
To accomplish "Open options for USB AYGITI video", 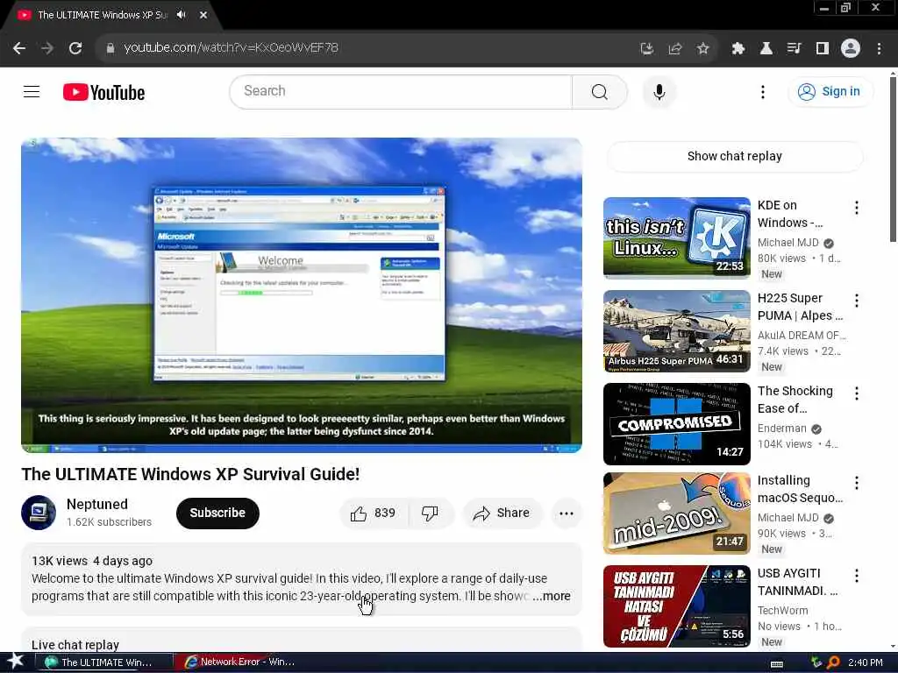I will (x=856, y=576).
